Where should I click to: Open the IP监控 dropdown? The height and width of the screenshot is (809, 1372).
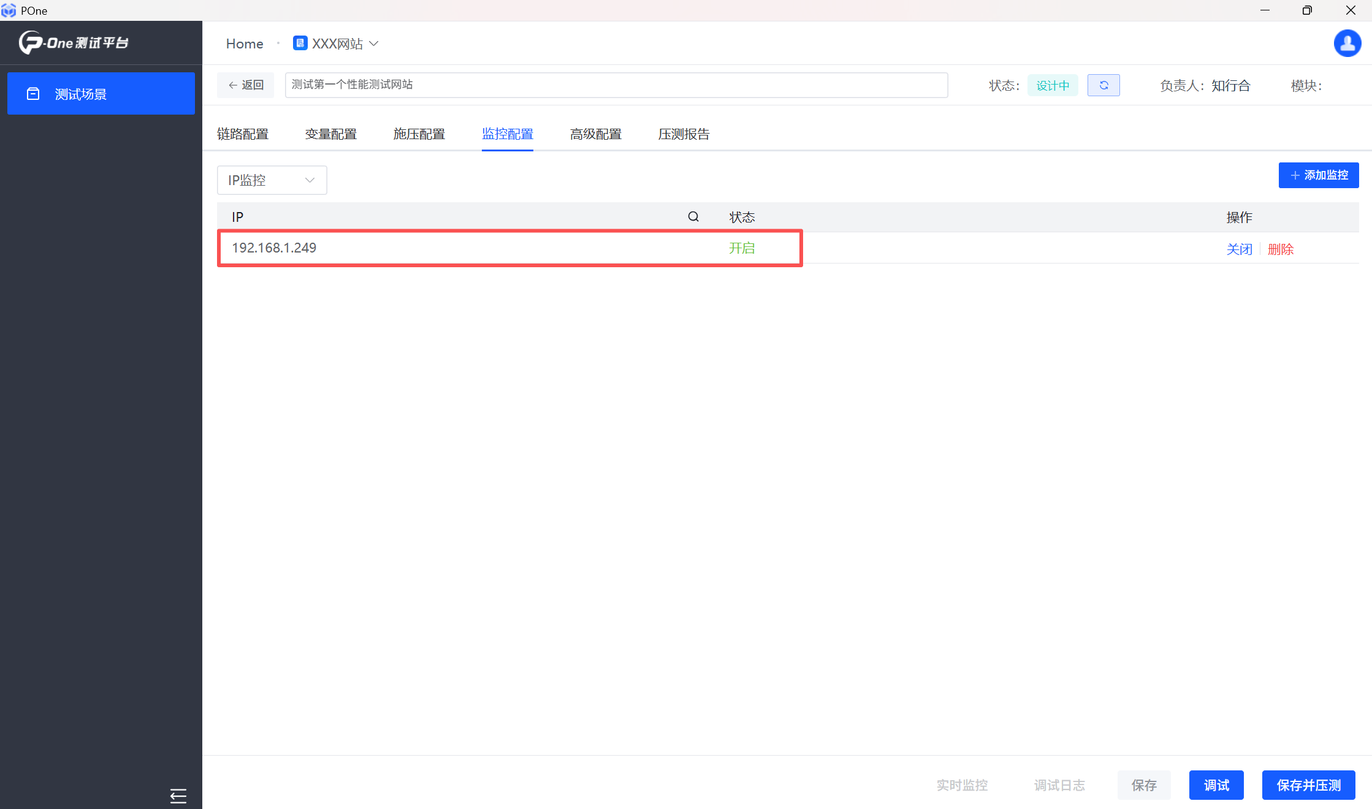272,180
